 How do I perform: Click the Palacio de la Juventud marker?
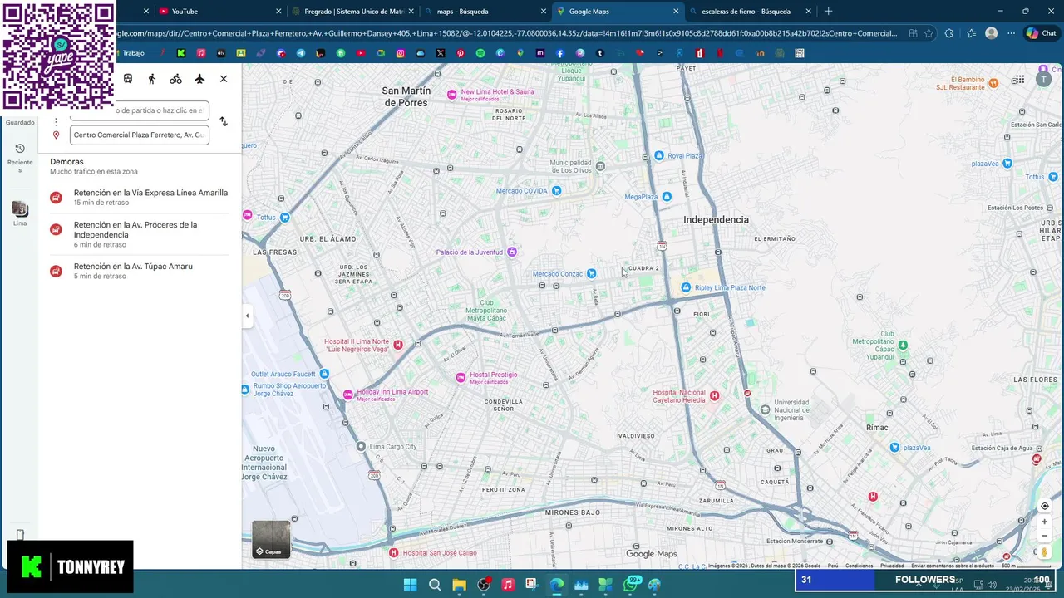[512, 252]
